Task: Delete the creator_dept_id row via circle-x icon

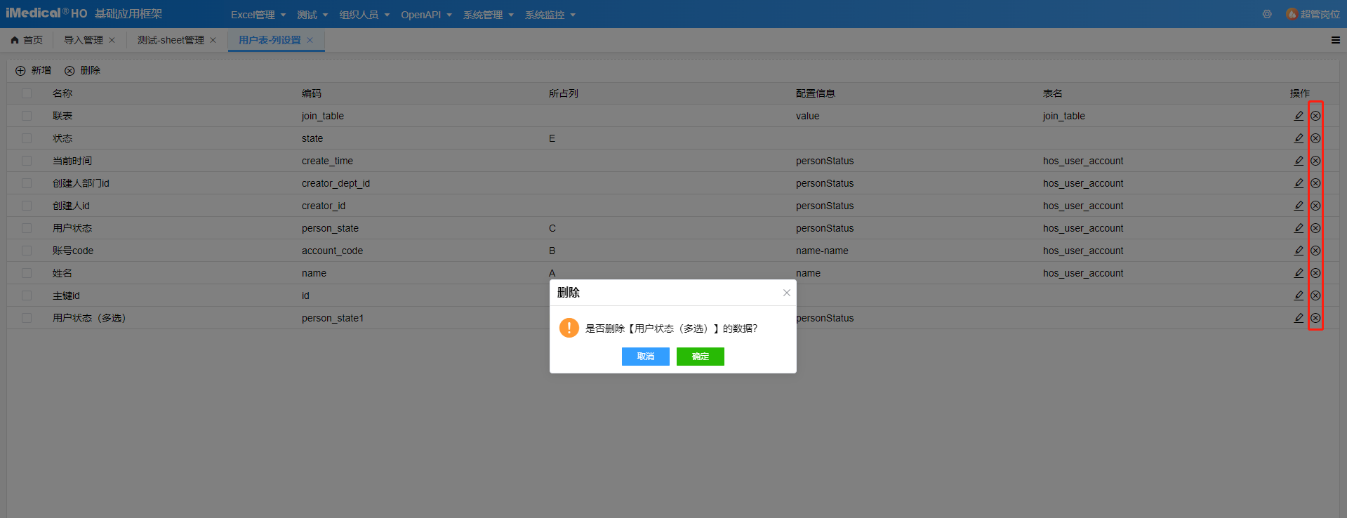Action: (1315, 183)
